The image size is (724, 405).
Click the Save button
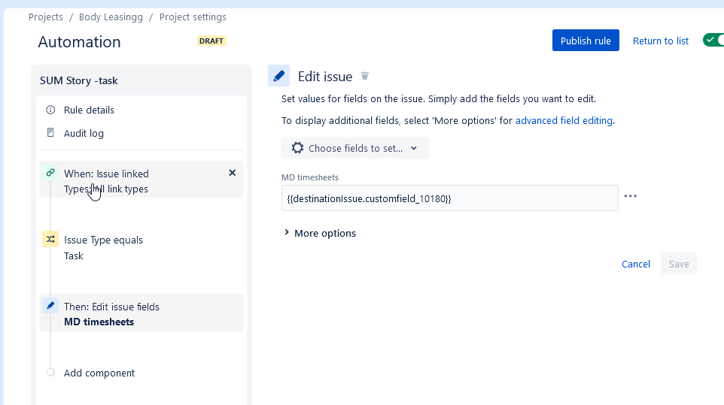click(679, 264)
